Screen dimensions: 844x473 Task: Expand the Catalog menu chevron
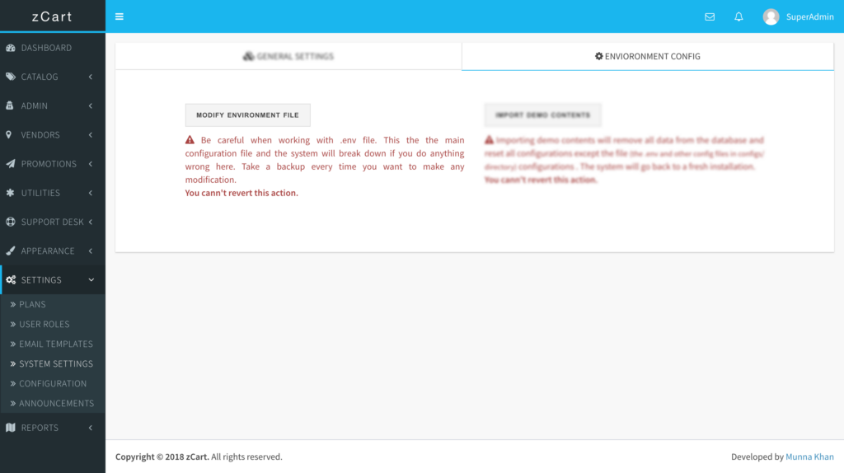(91, 77)
